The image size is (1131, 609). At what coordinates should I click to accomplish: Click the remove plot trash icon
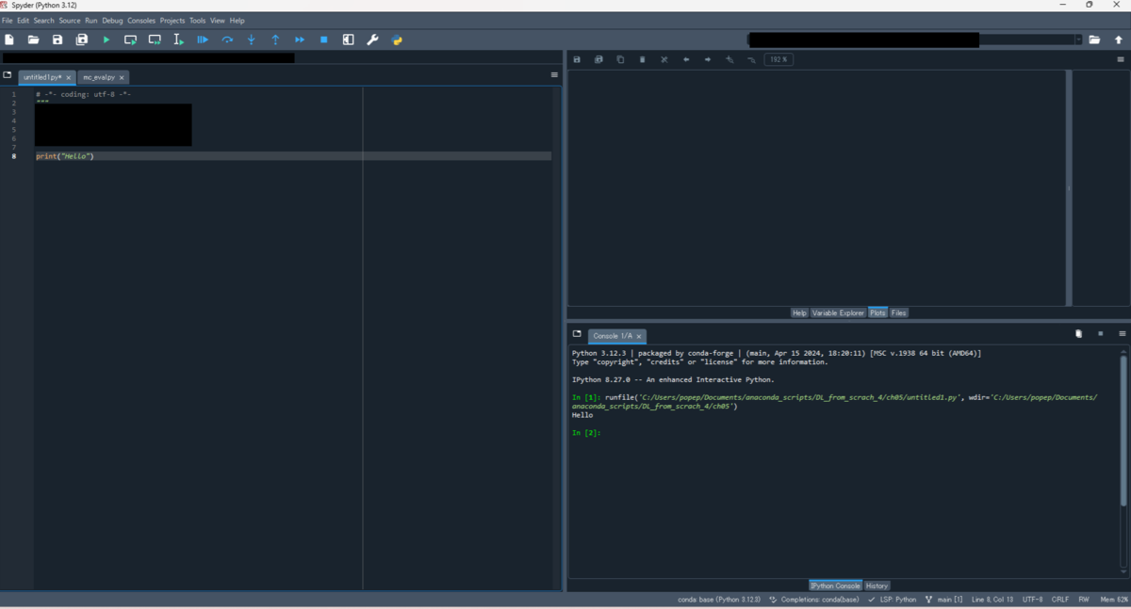click(643, 59)
